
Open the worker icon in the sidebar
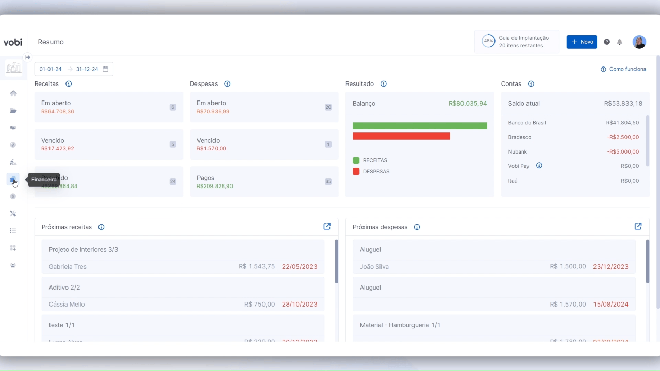pyautogui.click(x=13, y=162)
